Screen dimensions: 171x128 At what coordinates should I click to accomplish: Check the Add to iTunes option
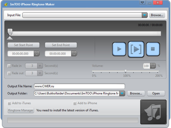[9, 103]
